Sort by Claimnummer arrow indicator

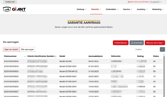click(x=25, y=56)
